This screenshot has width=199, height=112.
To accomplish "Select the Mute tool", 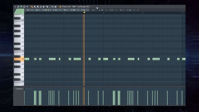I will coord(44,7).
